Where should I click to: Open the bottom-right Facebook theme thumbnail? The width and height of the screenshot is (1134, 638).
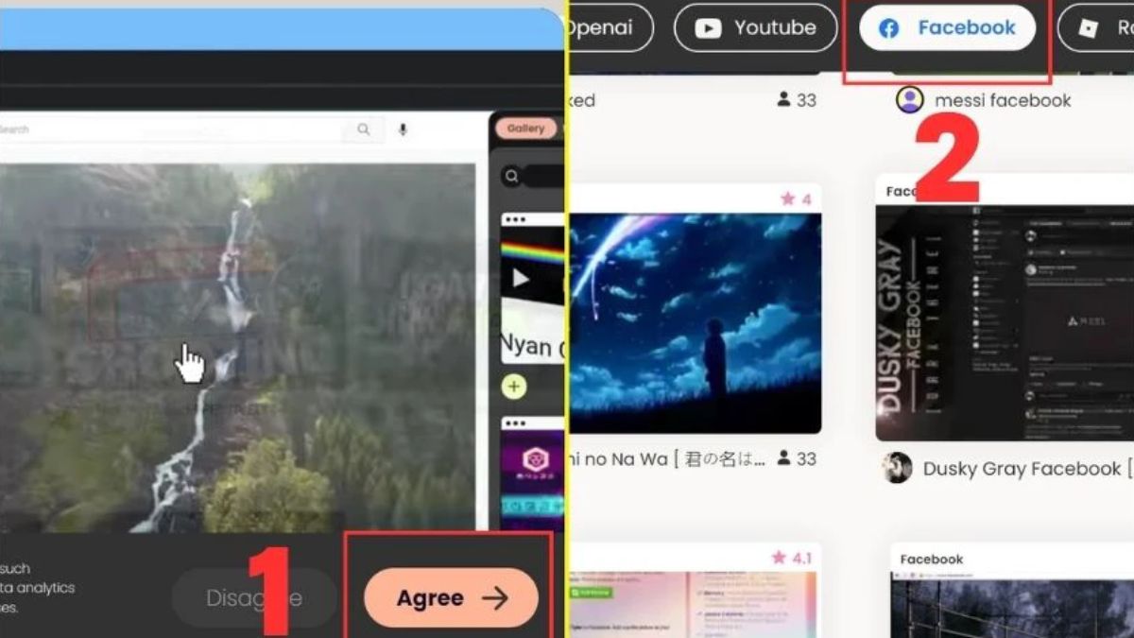(1012, 605)
